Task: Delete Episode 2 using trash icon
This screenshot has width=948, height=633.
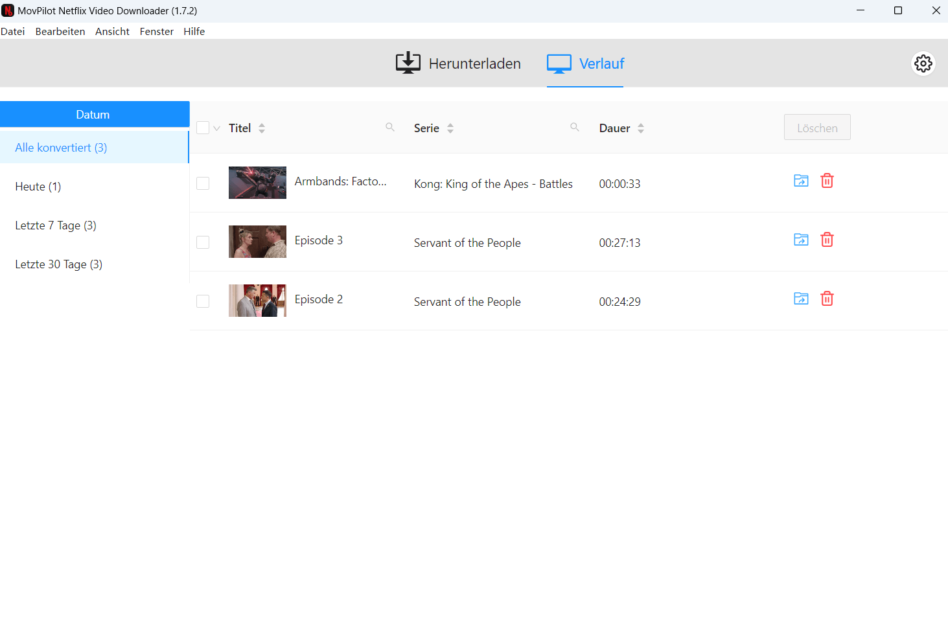Action: (x=827, y=299)
